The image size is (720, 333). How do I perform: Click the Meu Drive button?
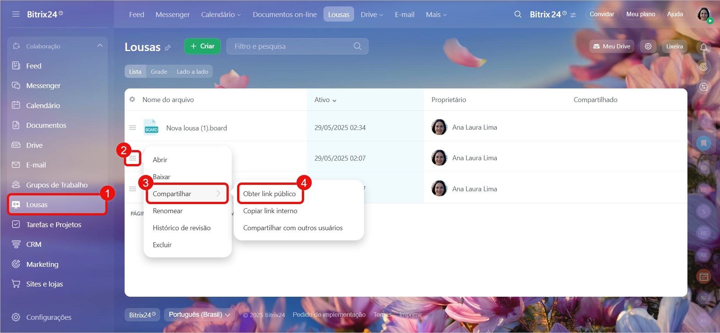coord(612,46)
